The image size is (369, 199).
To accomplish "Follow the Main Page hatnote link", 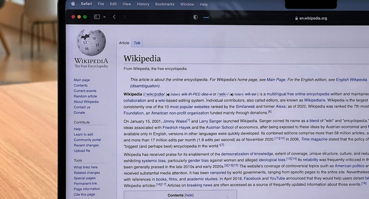I will pyautogui.click(x=276, y=80).
